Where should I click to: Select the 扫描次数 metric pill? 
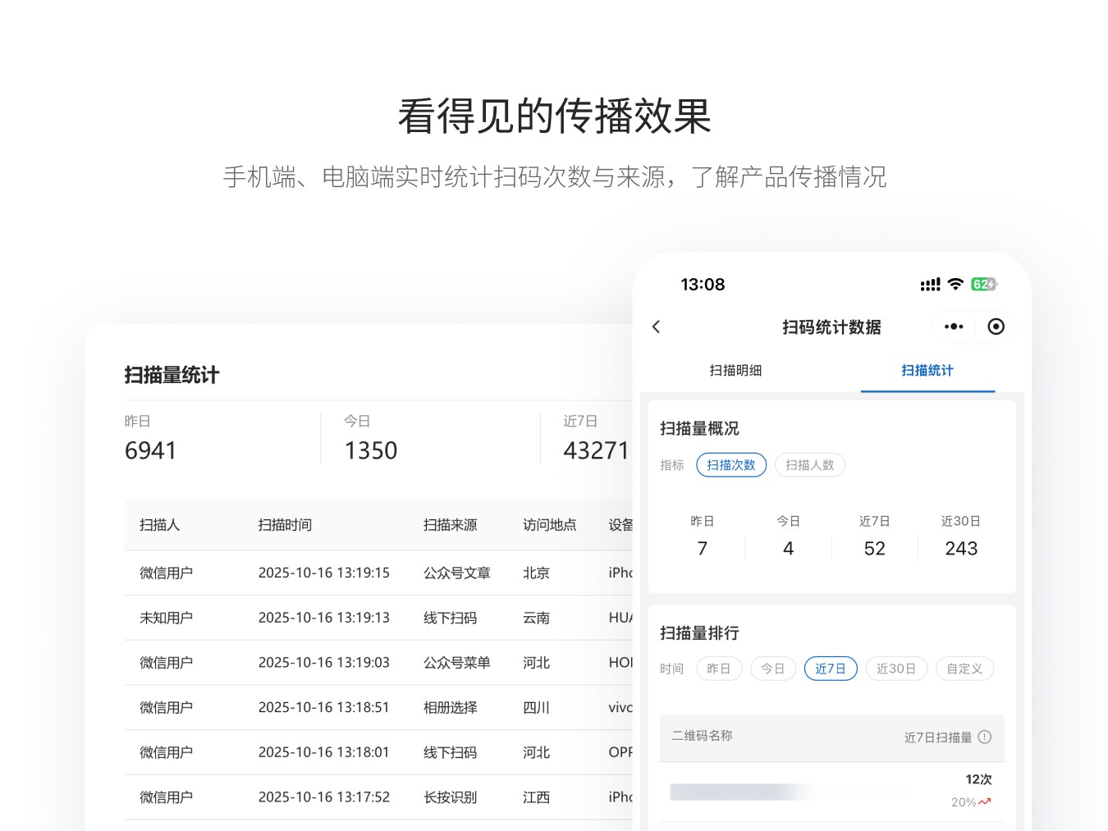[730, 464]
